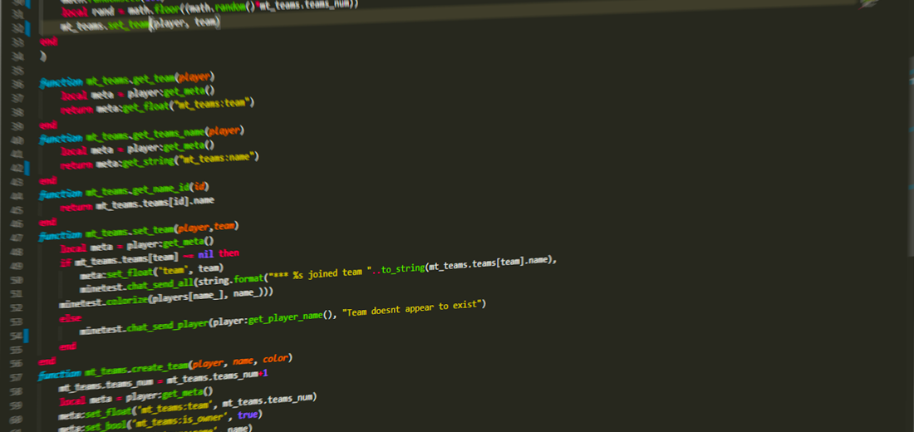This screenshot has width=914, height=432.
Task: Click the blue gutter marker beside line 42
Action: 28,167
